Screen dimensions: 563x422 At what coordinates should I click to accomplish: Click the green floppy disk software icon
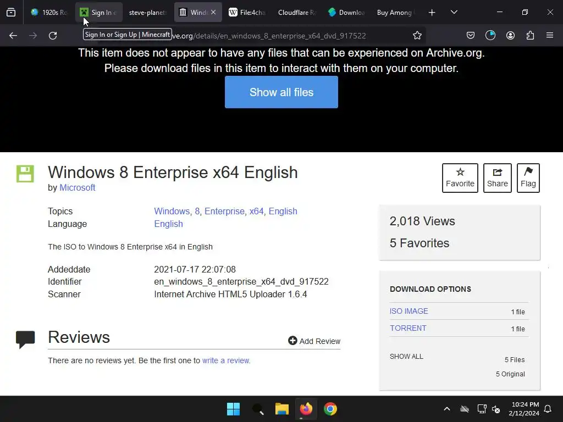click(25, 174)
